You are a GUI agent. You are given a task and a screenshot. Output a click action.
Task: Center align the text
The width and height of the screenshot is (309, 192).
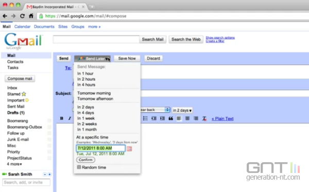coord(187,118)
